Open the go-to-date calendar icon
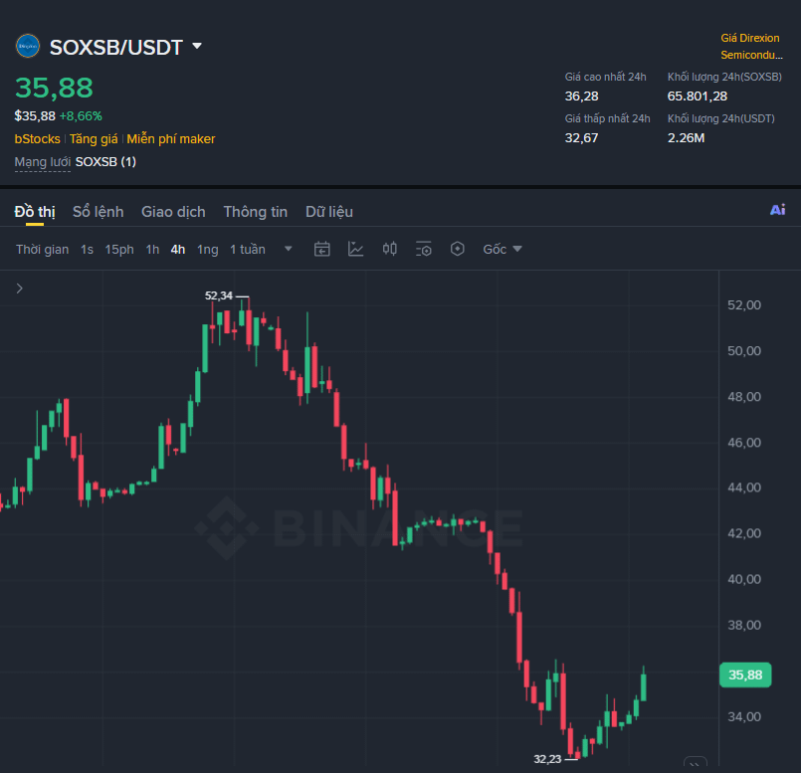 coord(321,250)
